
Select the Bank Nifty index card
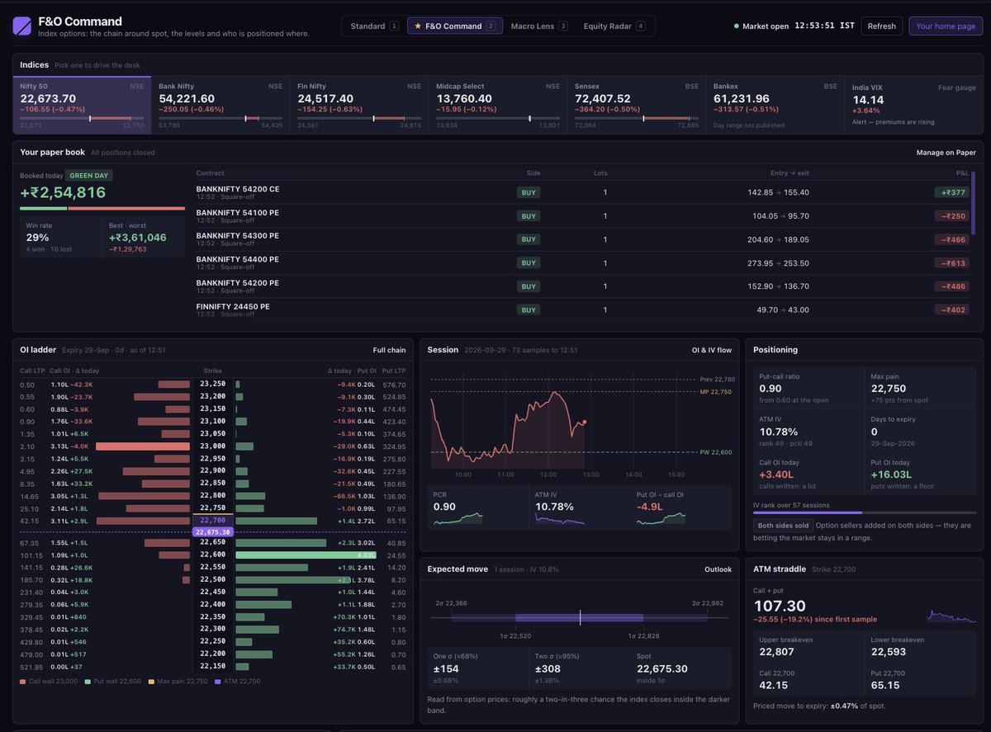[x=220, y=106]
